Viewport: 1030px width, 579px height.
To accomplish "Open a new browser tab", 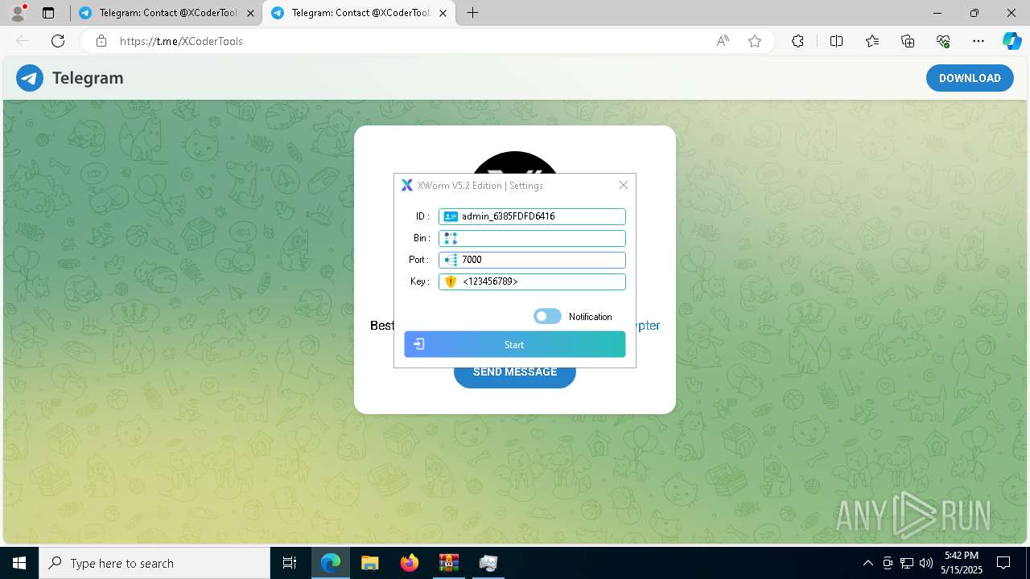I will coord(472,13).
